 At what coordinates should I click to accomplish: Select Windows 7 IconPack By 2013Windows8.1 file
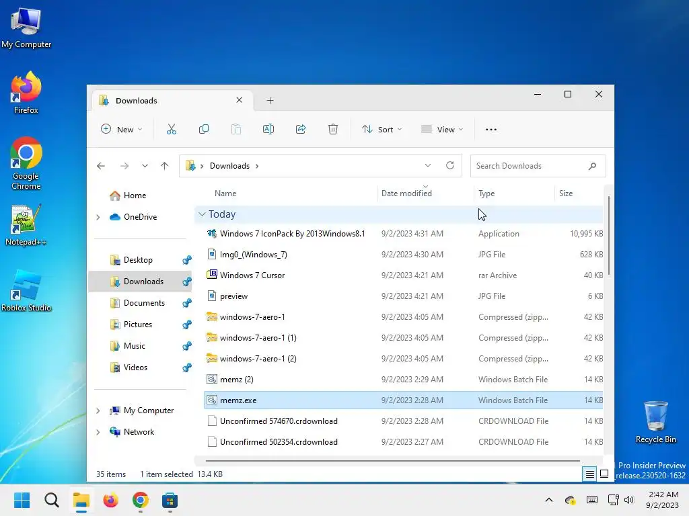pos(404,233)
